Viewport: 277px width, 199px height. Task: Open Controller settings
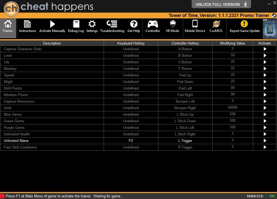[x=153, y=26]
